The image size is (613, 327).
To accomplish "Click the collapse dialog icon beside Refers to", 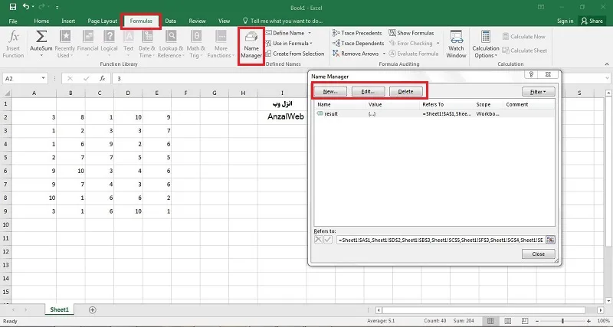I will click(550, 240).
